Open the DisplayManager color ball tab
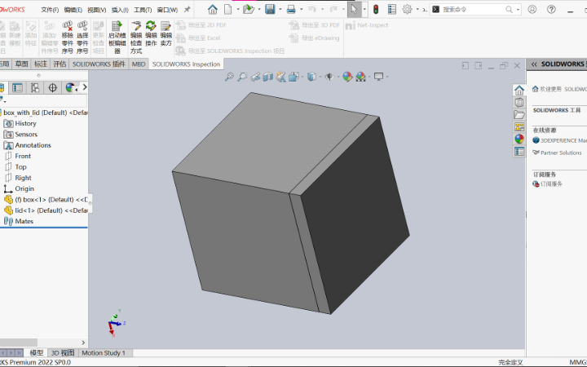The height and width of the screenshot is (367, 587). pos(69,87)
